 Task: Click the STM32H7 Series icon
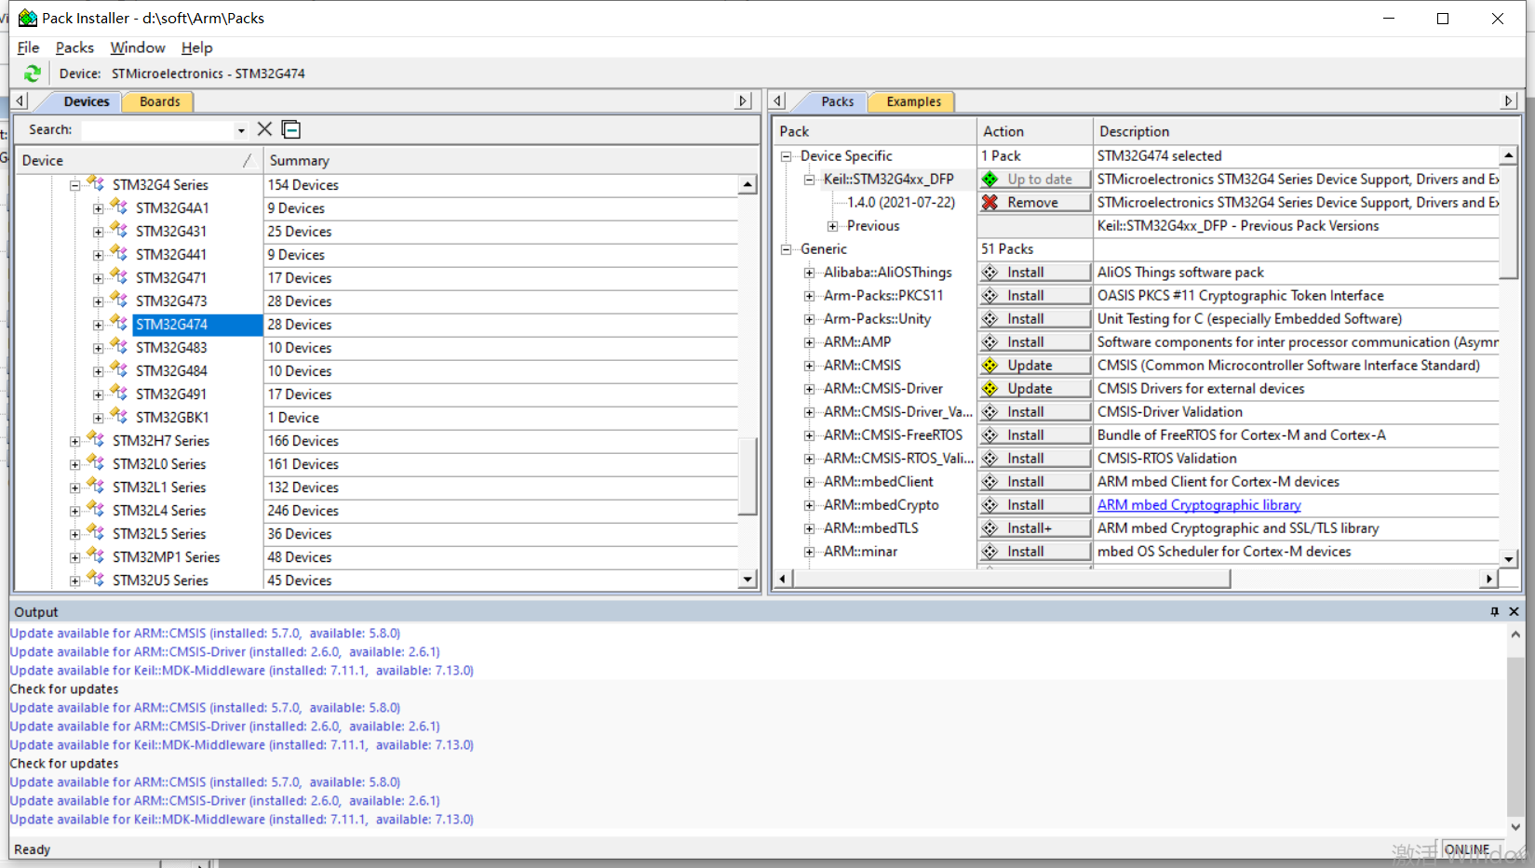(95, 439)
